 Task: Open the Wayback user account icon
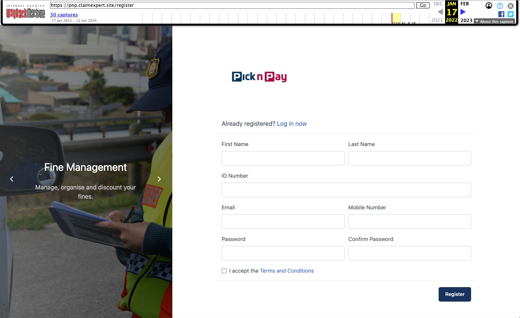click(x=489, y=6)
